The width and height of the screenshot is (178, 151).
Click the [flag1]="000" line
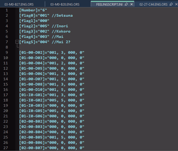(34, 21)
